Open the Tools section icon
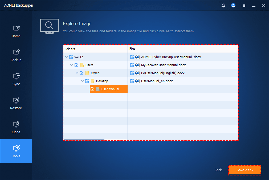The width and height of the screenshot is (269, 180). tap(16, 148)
